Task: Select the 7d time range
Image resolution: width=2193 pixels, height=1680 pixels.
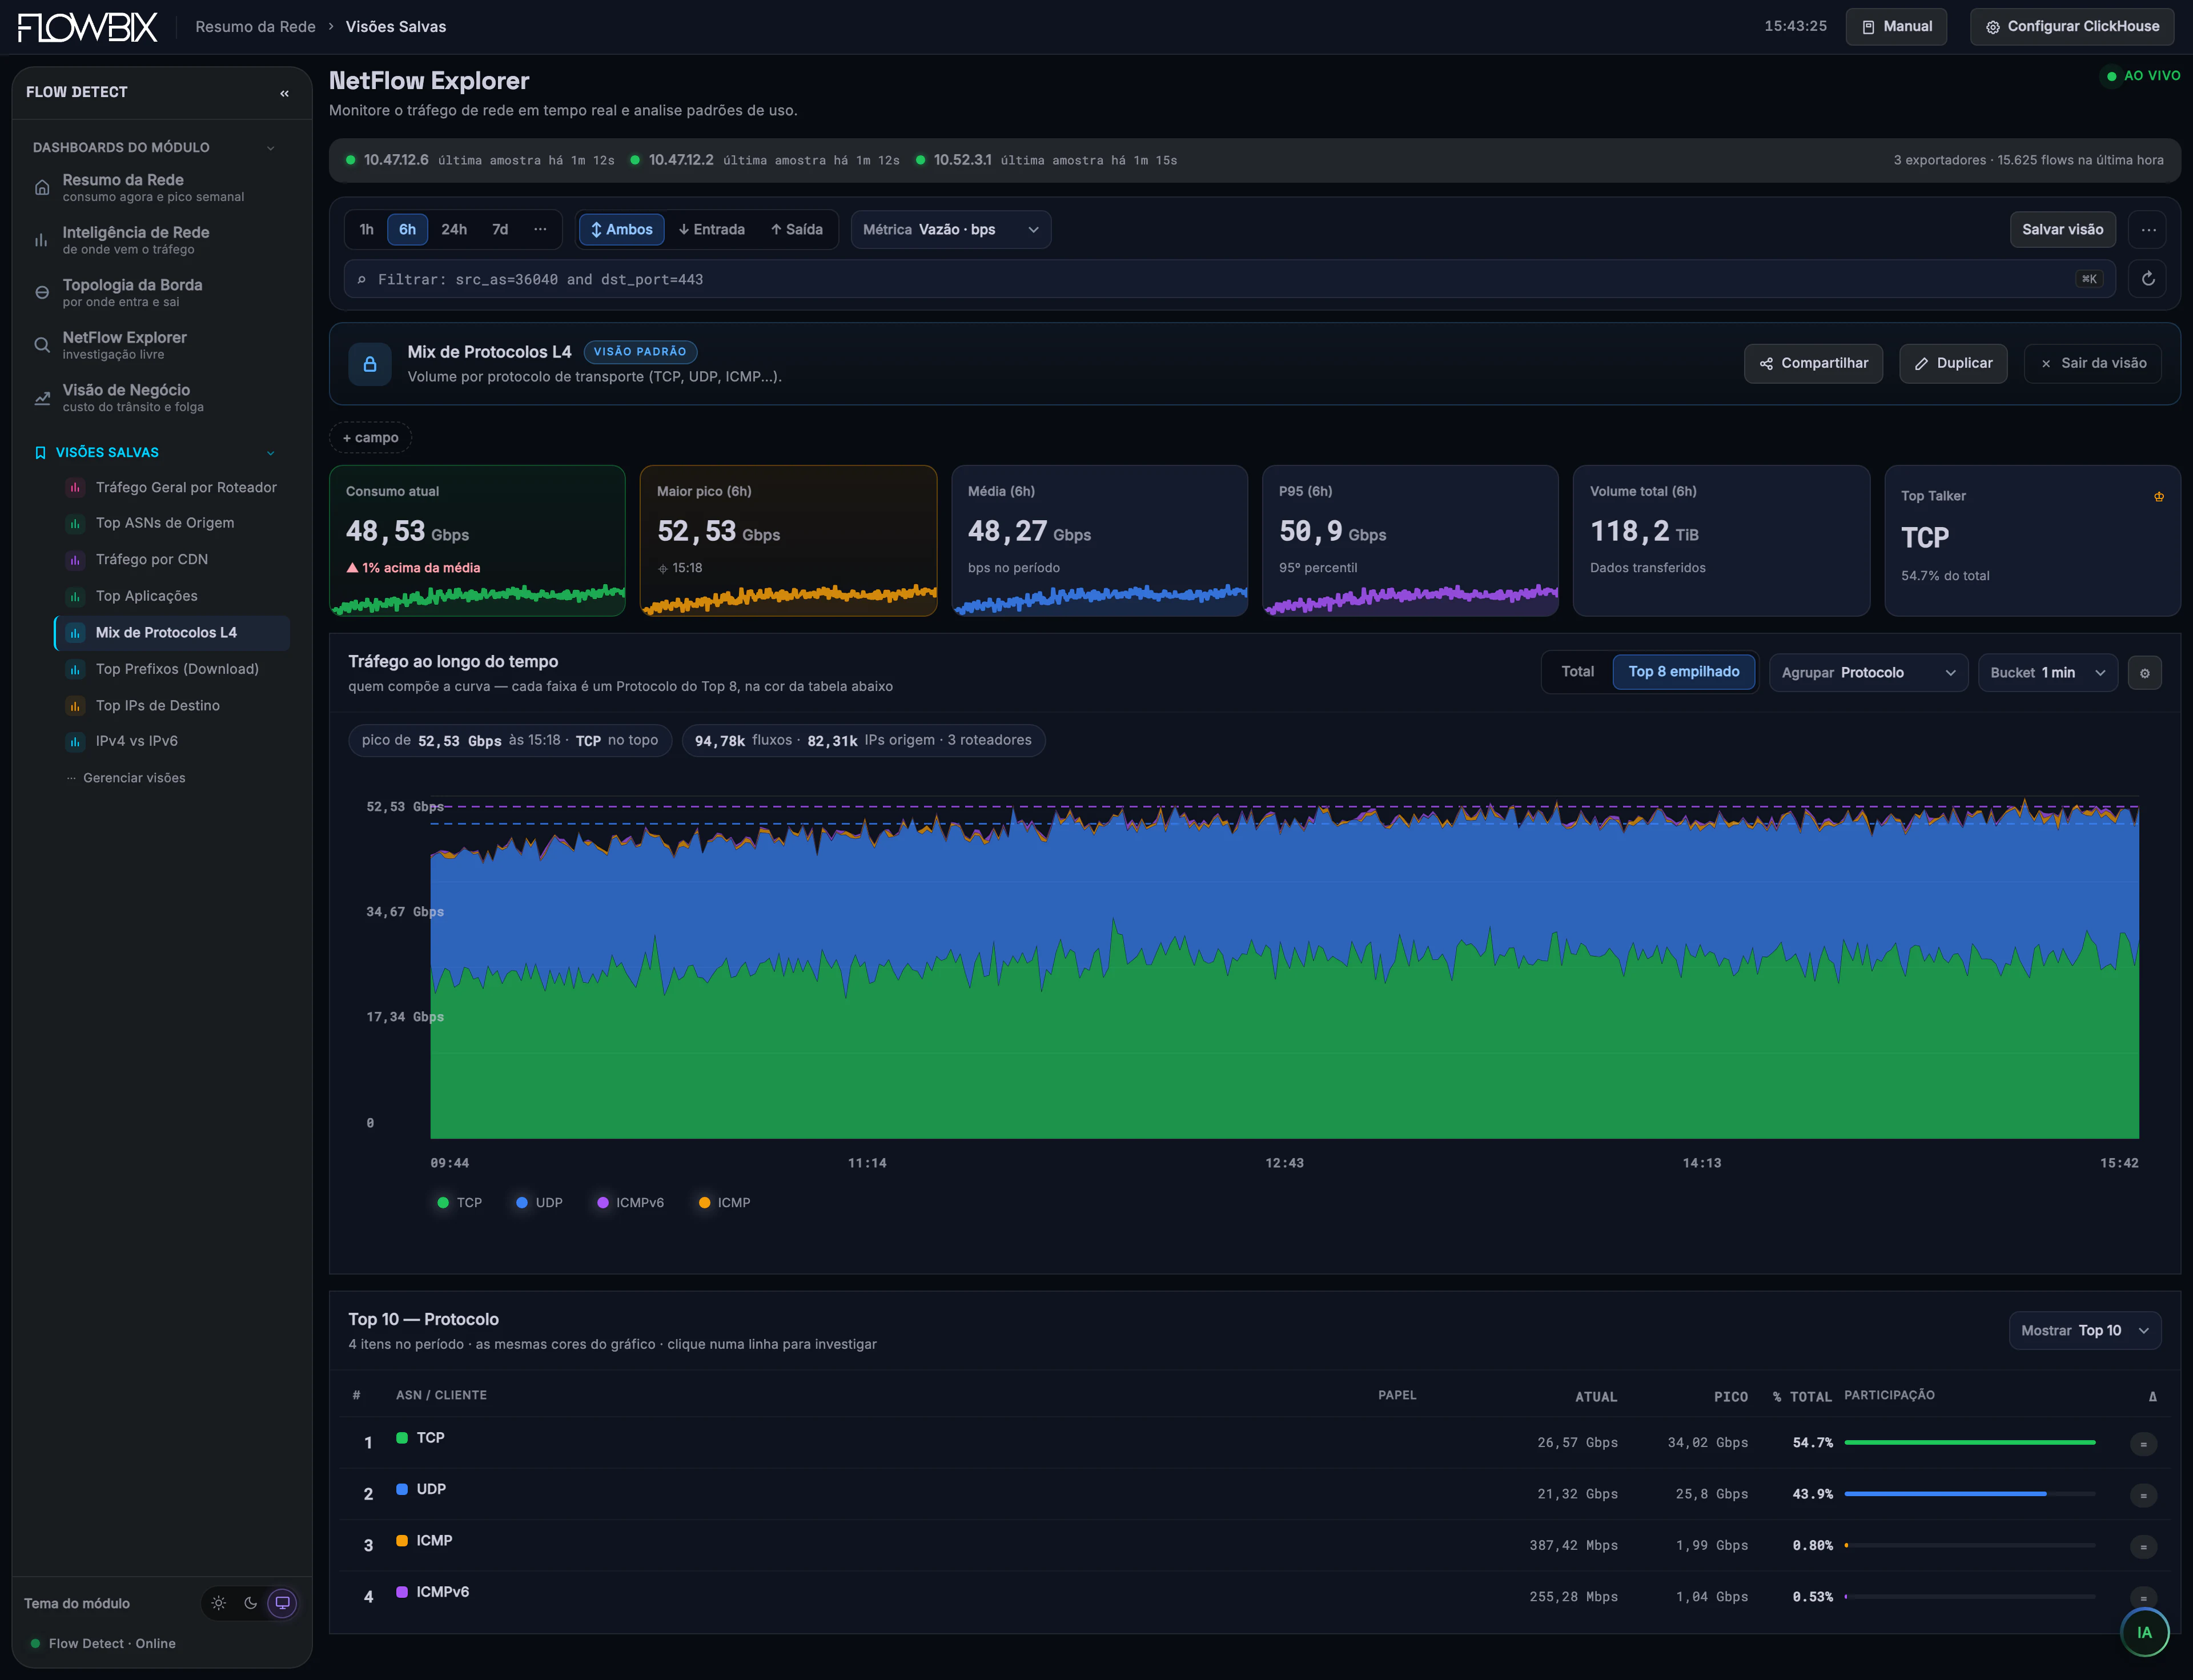Action: [500, 230]
